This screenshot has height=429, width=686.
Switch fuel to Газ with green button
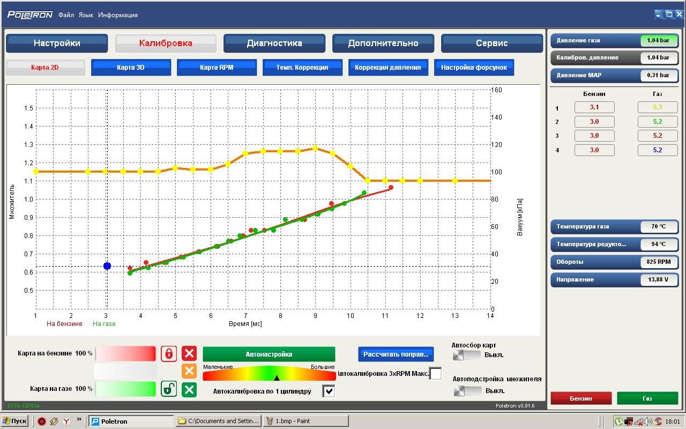point(647,398)
